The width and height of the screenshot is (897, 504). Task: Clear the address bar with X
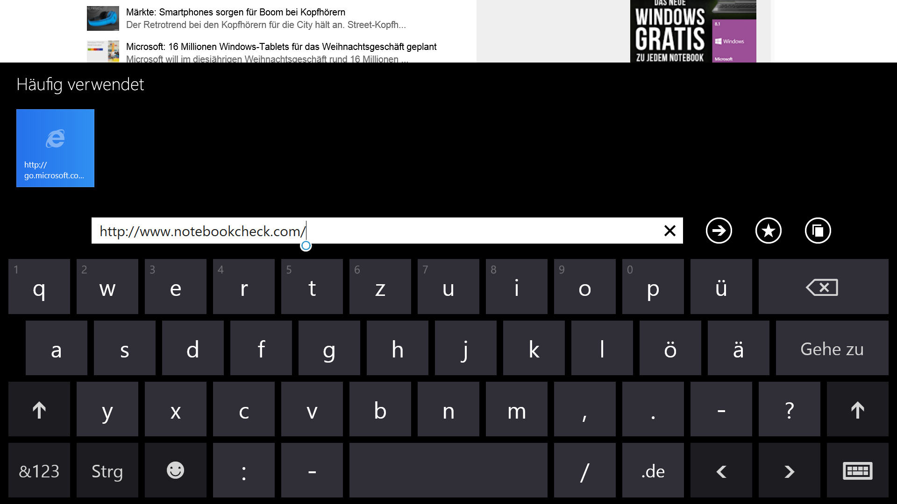click(670, 231)
